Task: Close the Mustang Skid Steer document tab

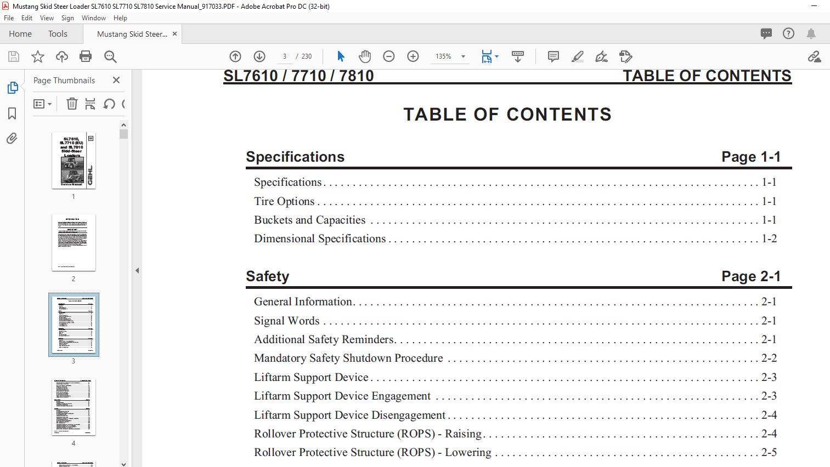Action: pyautogui.click(x=174, y=34)
